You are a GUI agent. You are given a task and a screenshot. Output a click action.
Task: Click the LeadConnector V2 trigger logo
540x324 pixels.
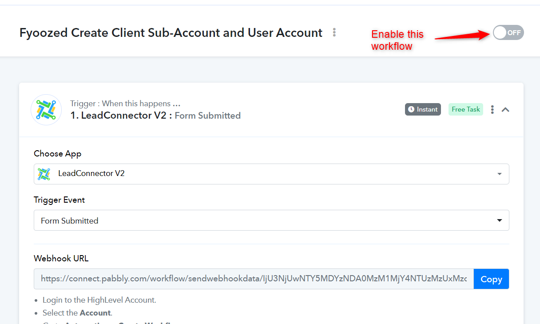(46, 110)
